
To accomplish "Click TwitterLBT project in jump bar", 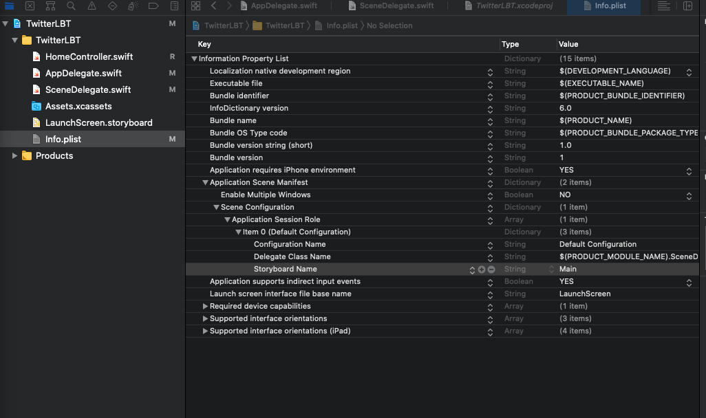I will click(x=218, y=25).
